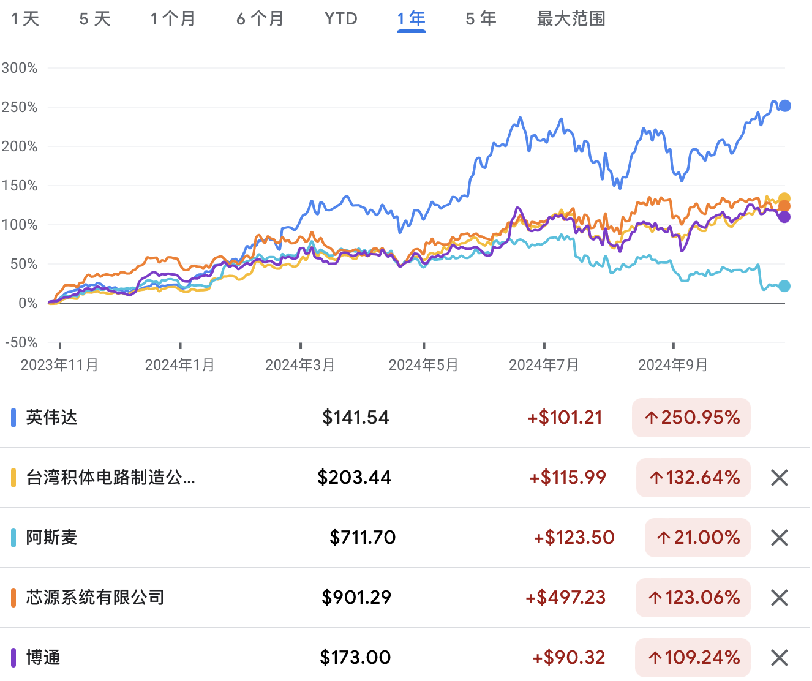Screen dimensions: 812x681
Task: Click the 英伟达 blue color marker
Action: [13, 418]
